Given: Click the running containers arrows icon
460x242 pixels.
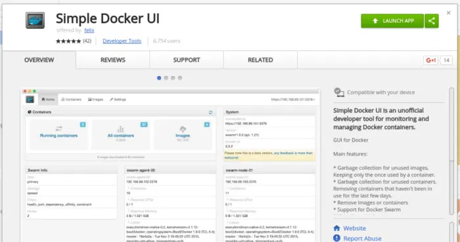Looking at the screenshot, I should (59, 129).
